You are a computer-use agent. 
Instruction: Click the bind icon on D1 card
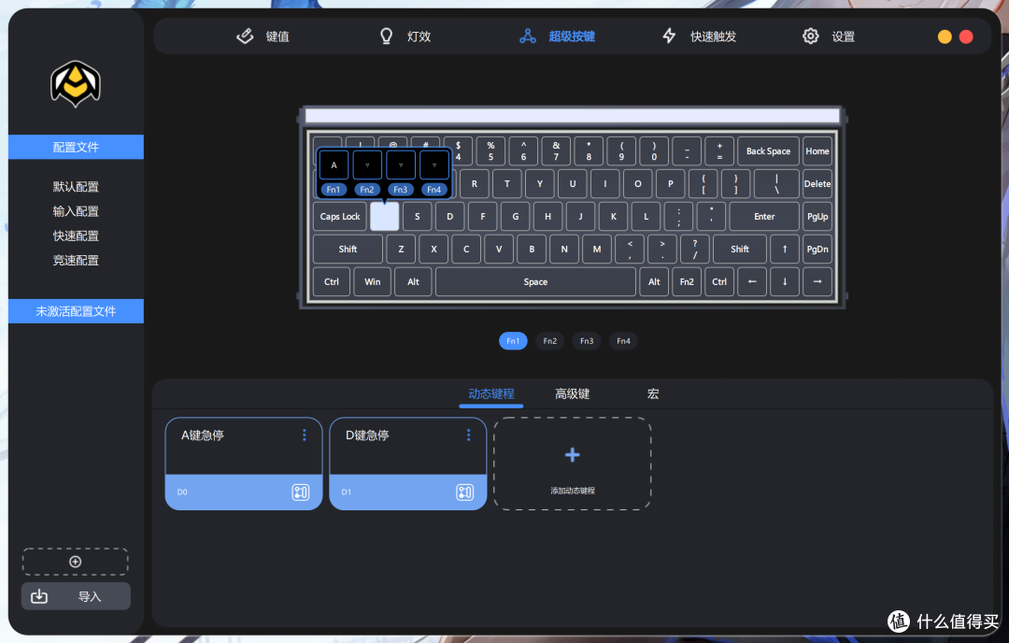click(x=464, y=493)
